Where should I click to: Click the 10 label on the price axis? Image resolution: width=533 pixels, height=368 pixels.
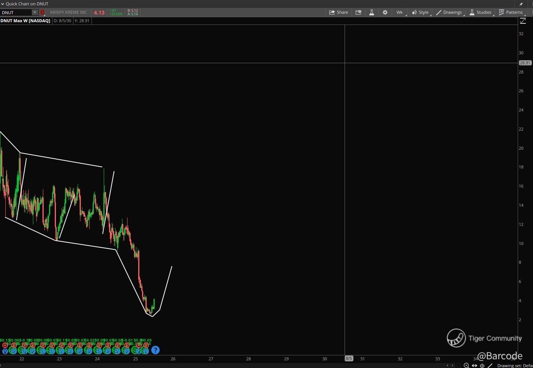521,244
